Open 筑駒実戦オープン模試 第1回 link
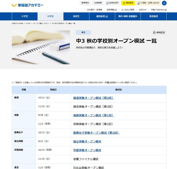The image size is (177, 169). click(x=94, y=115)
